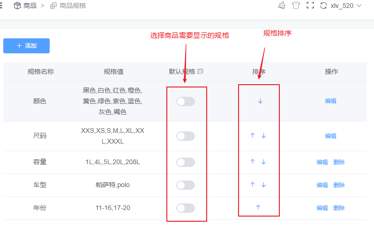Click the 添加 button
Screen dimensions: 374x232
(26, 46)
